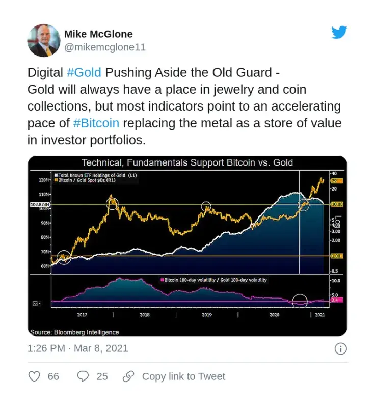The image size is (375, 407).
Task: Click the white ETF Holdings legend square
Action: coord(57,175)
